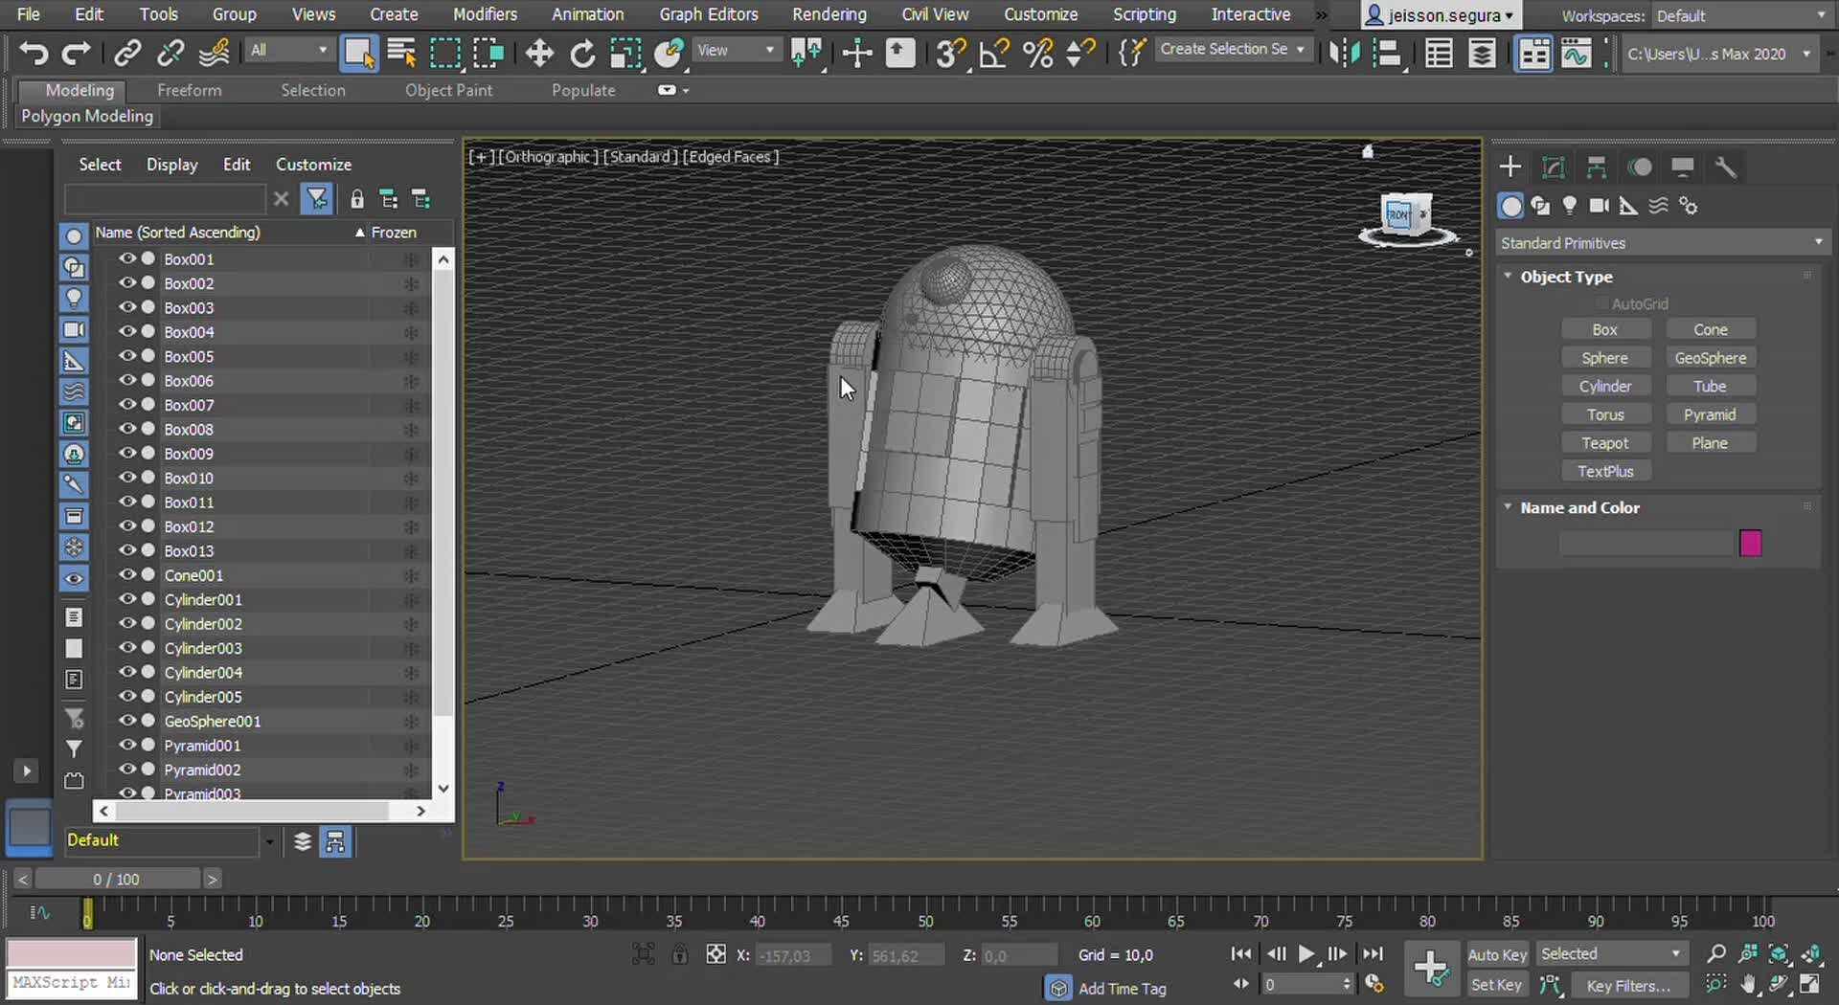
Task: Select the Select and Rotate tool
Action: click(581, 54)
